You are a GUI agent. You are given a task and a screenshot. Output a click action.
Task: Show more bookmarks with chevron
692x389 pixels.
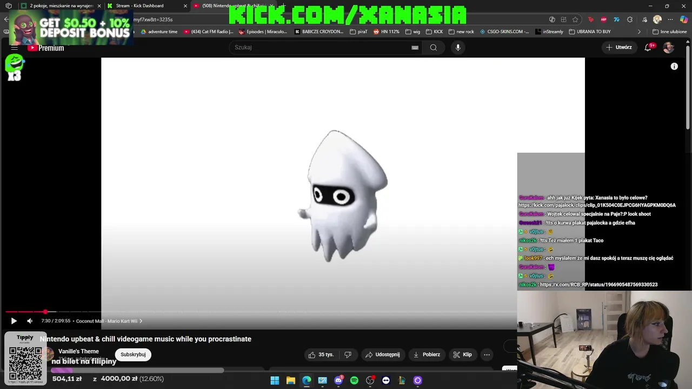(639, 32)
